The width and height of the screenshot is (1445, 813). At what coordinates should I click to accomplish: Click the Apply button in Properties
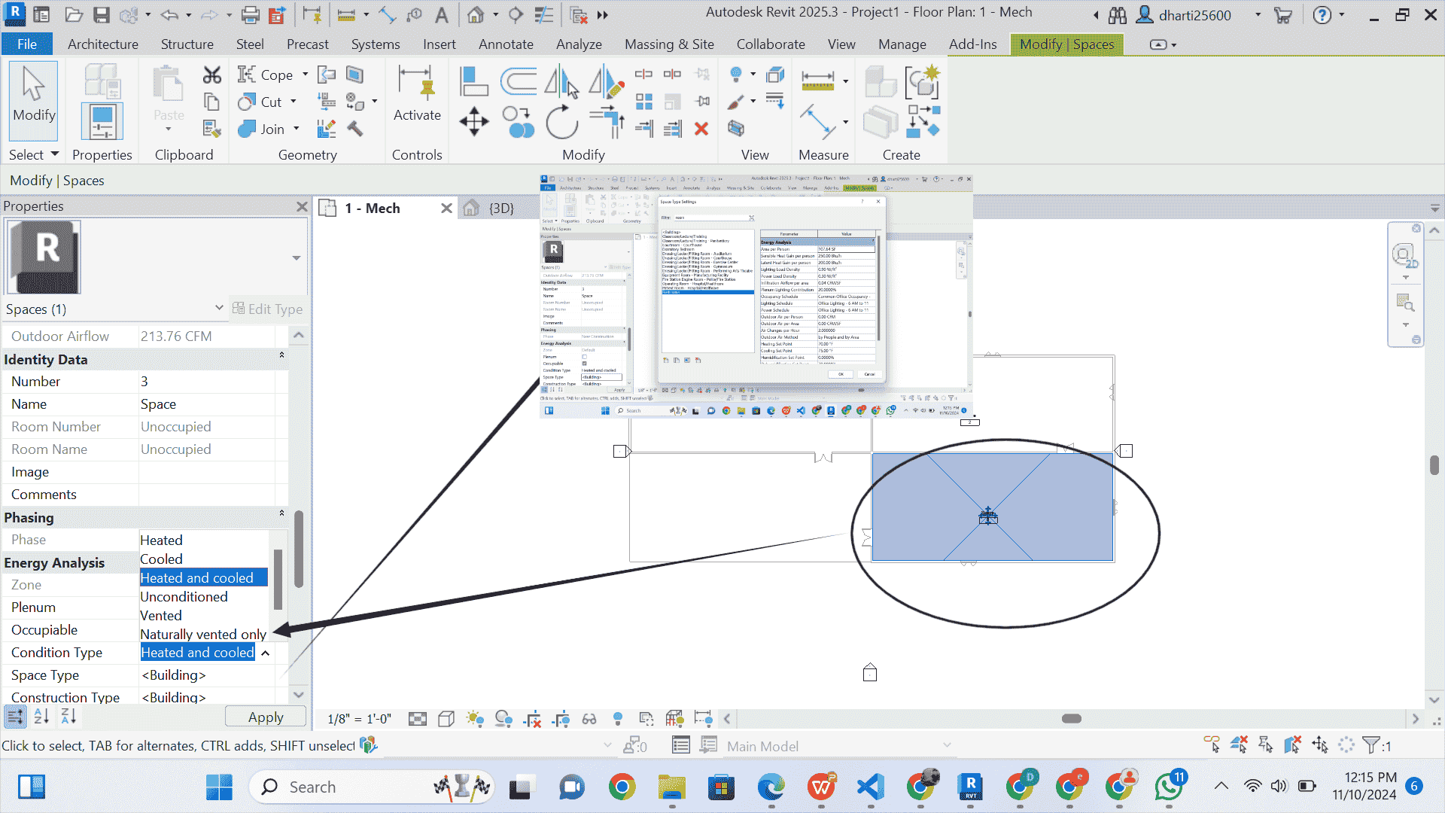pos(265,717)
